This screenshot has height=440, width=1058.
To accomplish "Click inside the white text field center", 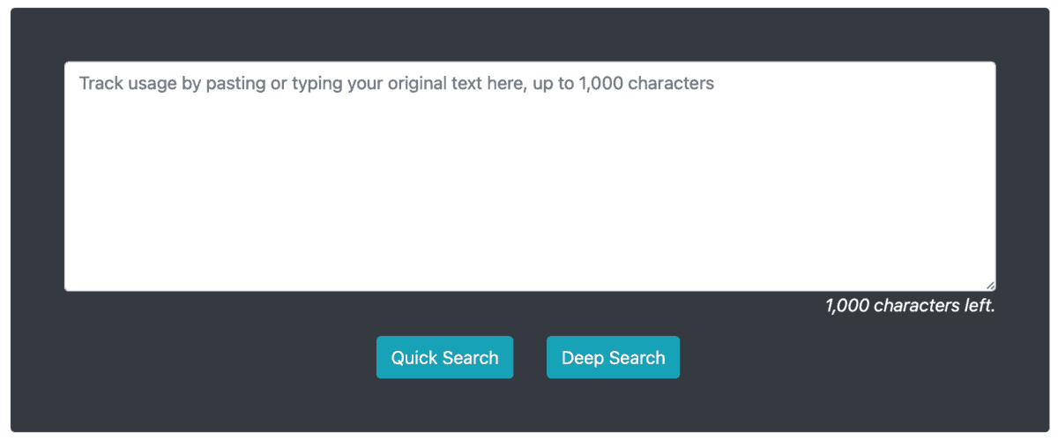I will [530, 176].
